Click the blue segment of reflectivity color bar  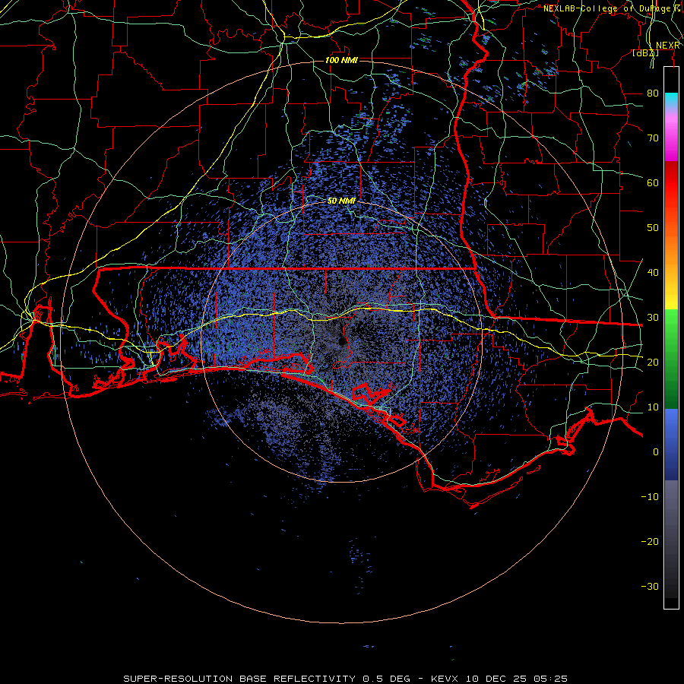click(671, 444)
